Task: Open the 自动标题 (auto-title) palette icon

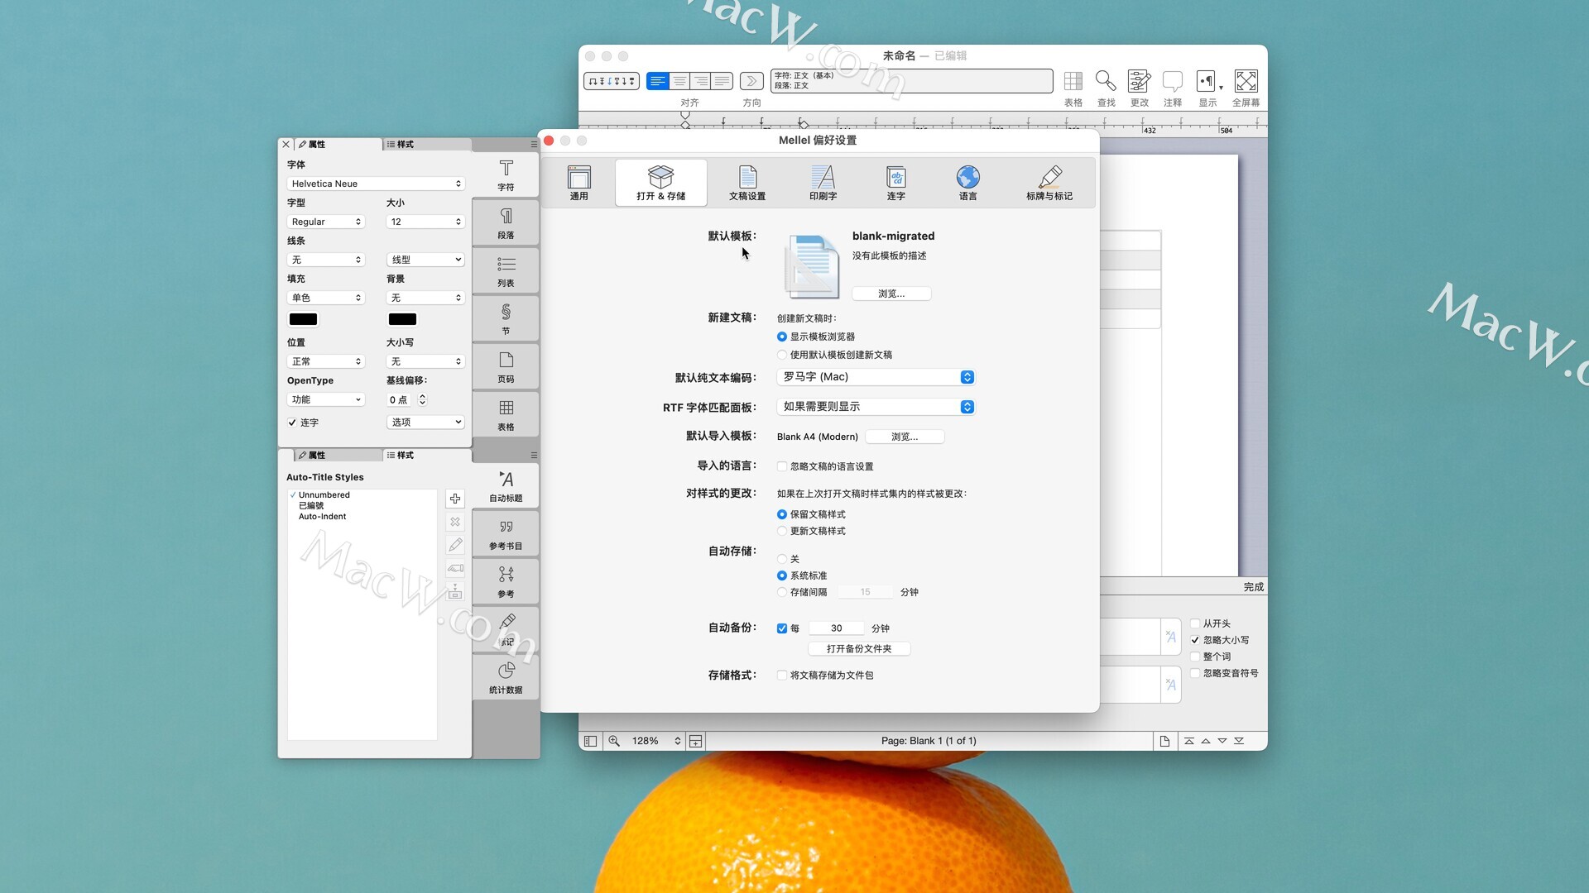Action: [x=506, y=485]
